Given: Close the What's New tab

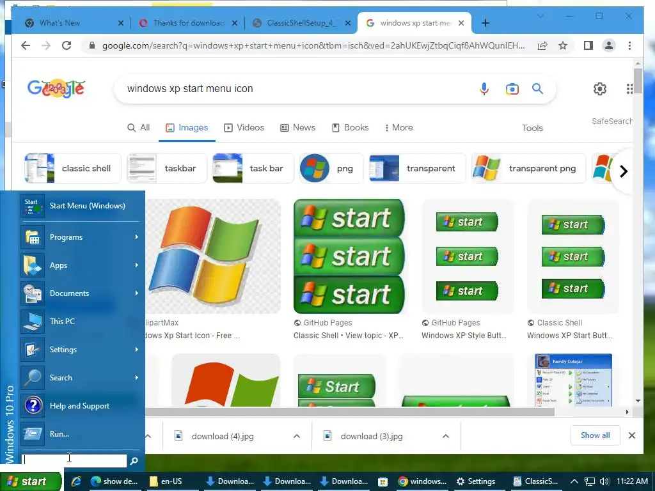Looking at the screenshot, I should pyautogui.click(x=121, y=23).
